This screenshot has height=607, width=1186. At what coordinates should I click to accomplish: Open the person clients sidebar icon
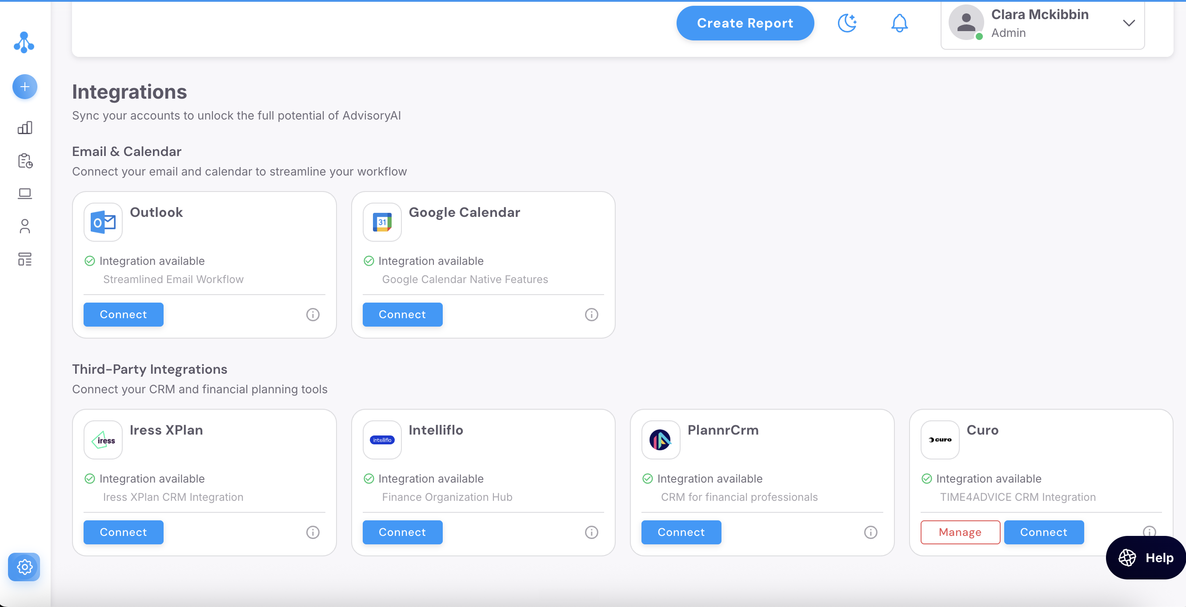click(25, 226)
